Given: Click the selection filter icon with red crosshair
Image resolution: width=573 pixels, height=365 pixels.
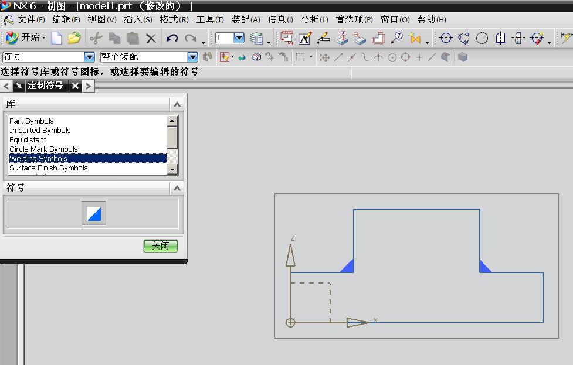Looking at the screenshot, I should pyautogui.click(x=224, y=57).
